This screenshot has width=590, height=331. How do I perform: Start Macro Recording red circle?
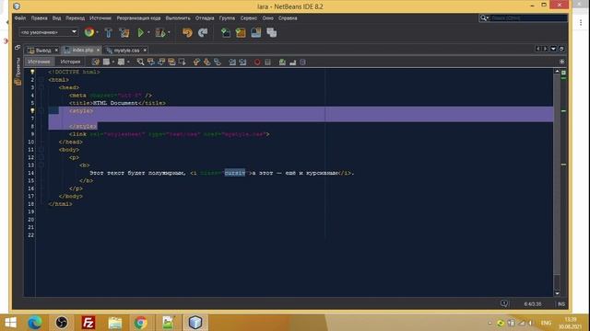257,62
